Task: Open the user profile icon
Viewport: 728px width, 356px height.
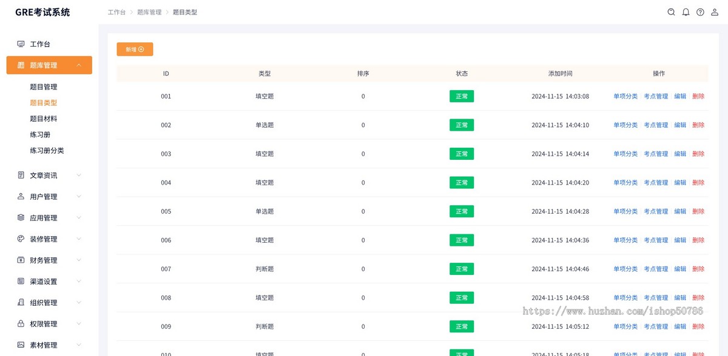Action: pos(715,12)
